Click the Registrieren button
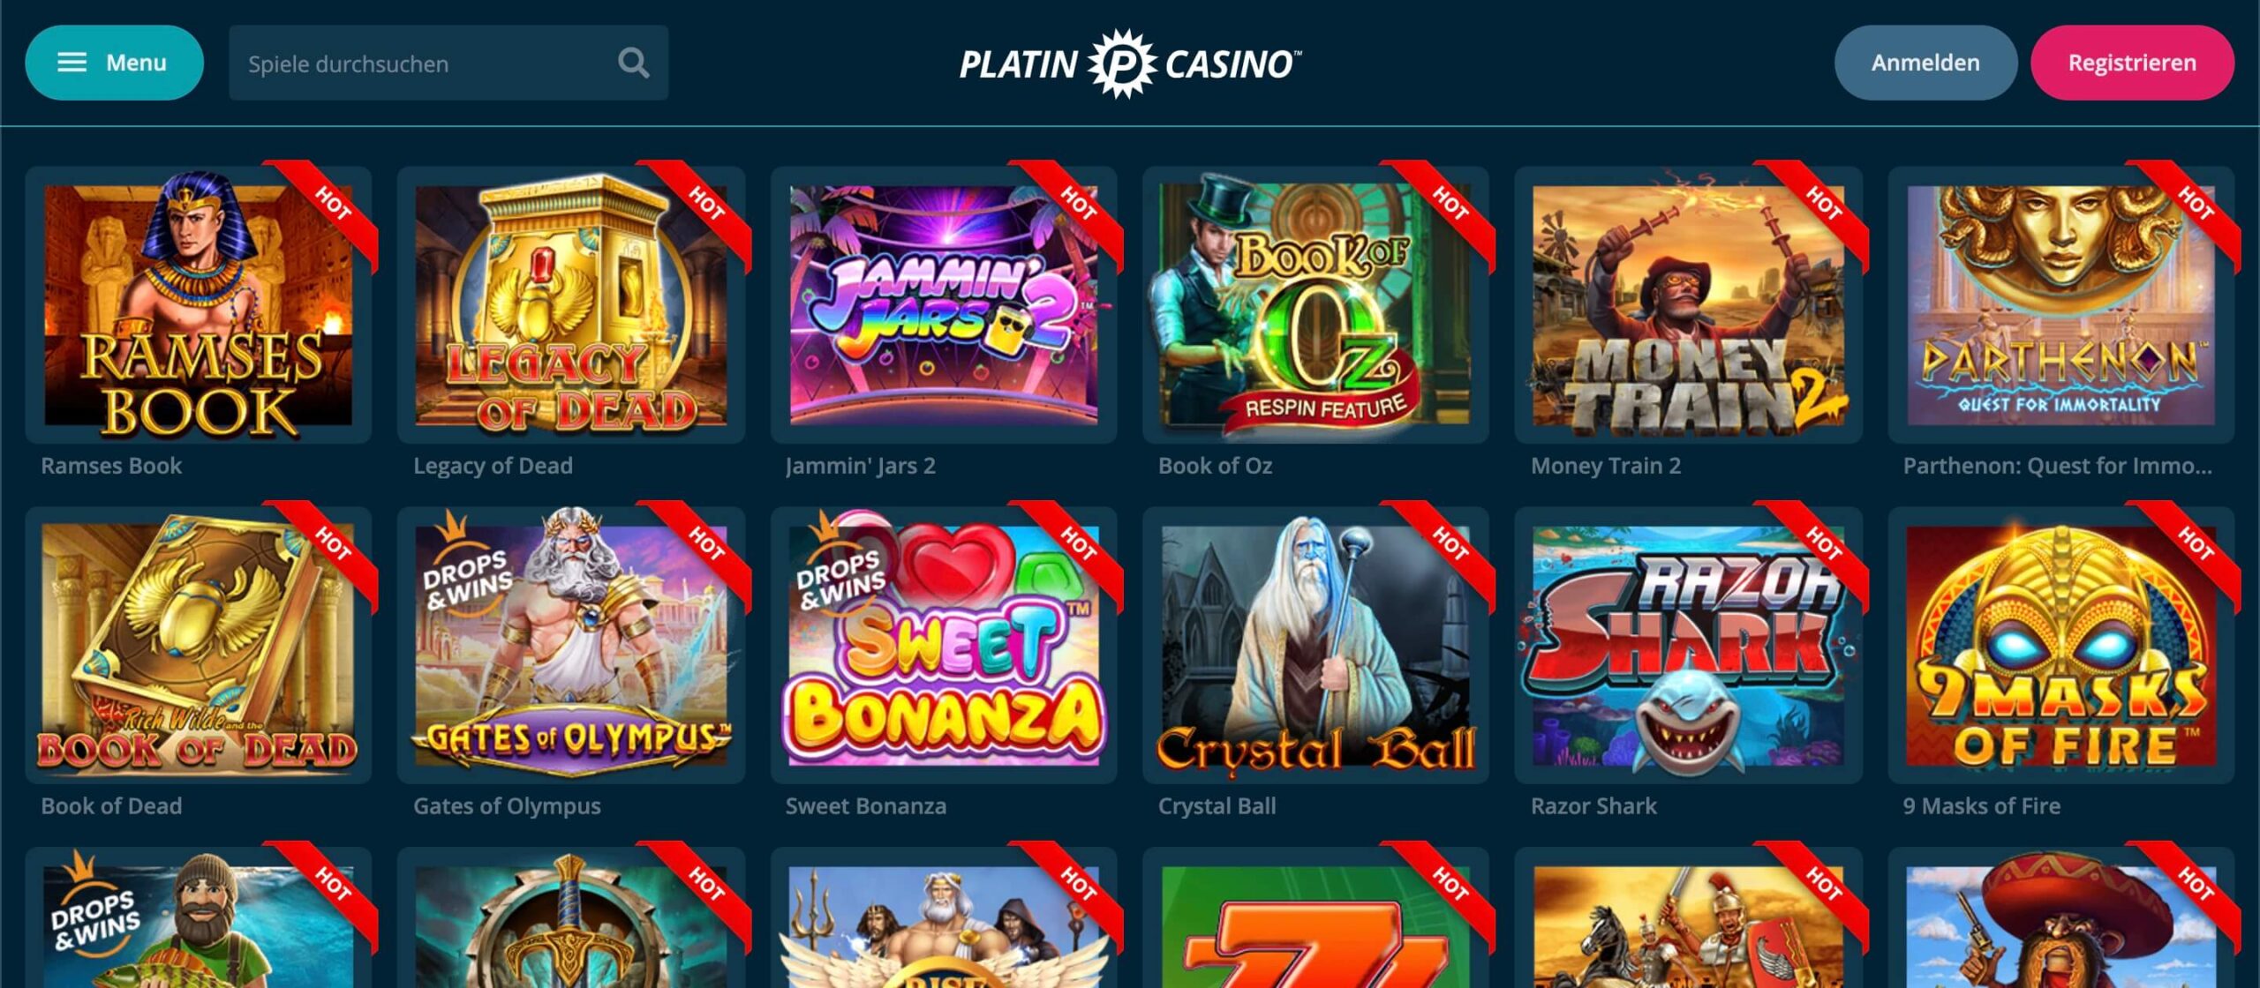The height and width of the screenshot is (988, 2260). (x=2132, y=63)
